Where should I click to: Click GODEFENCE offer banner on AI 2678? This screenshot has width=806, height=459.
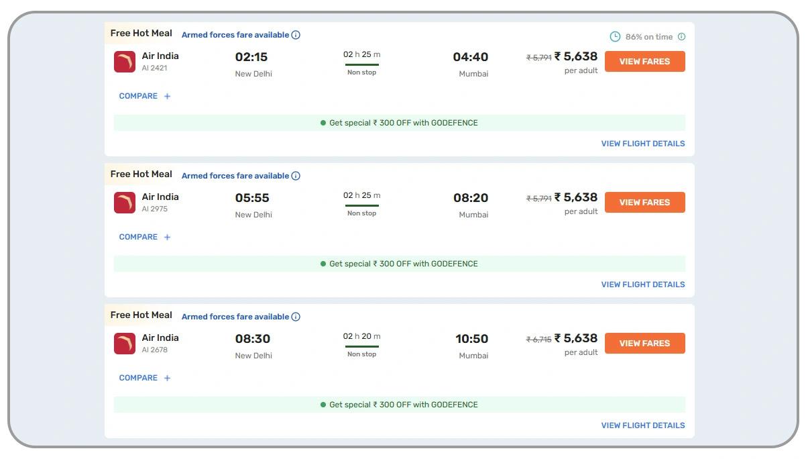(x=400, y=405)
